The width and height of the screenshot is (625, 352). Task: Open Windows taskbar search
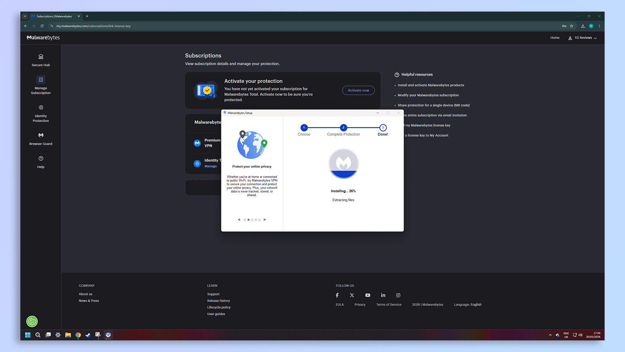(x=38, y=335)
